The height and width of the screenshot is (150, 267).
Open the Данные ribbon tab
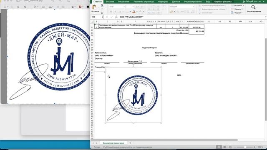tap(176, 2)
